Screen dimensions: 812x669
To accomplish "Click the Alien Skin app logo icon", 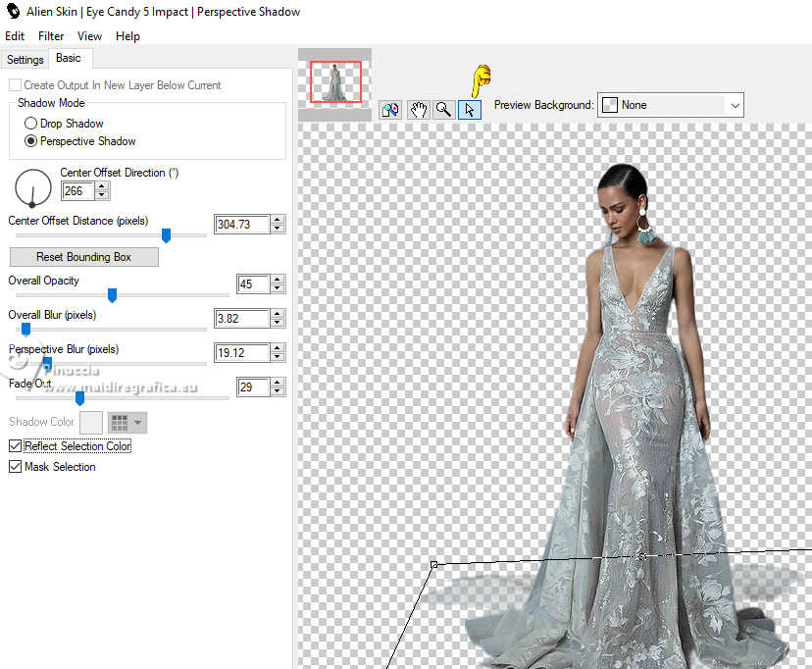I will point(13,11).
